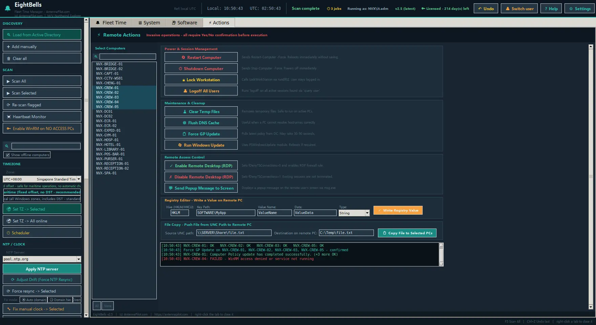
Task: Click the left sidebar vertical scrollbar
Action: [86, 168]
